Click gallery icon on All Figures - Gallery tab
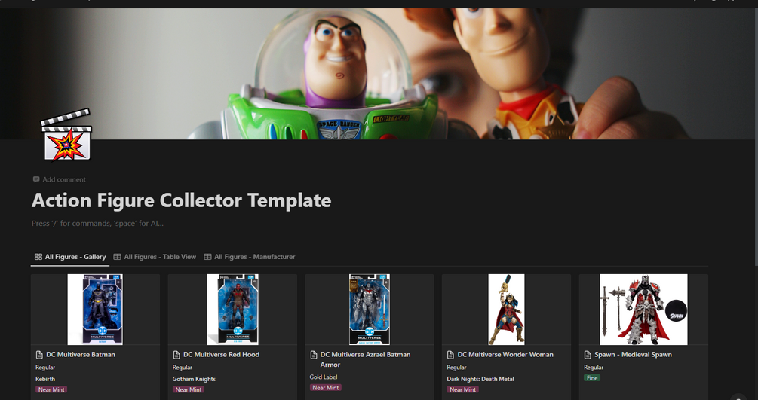The width and height of the screenshot is (758, 400). [x=38, y=257]
